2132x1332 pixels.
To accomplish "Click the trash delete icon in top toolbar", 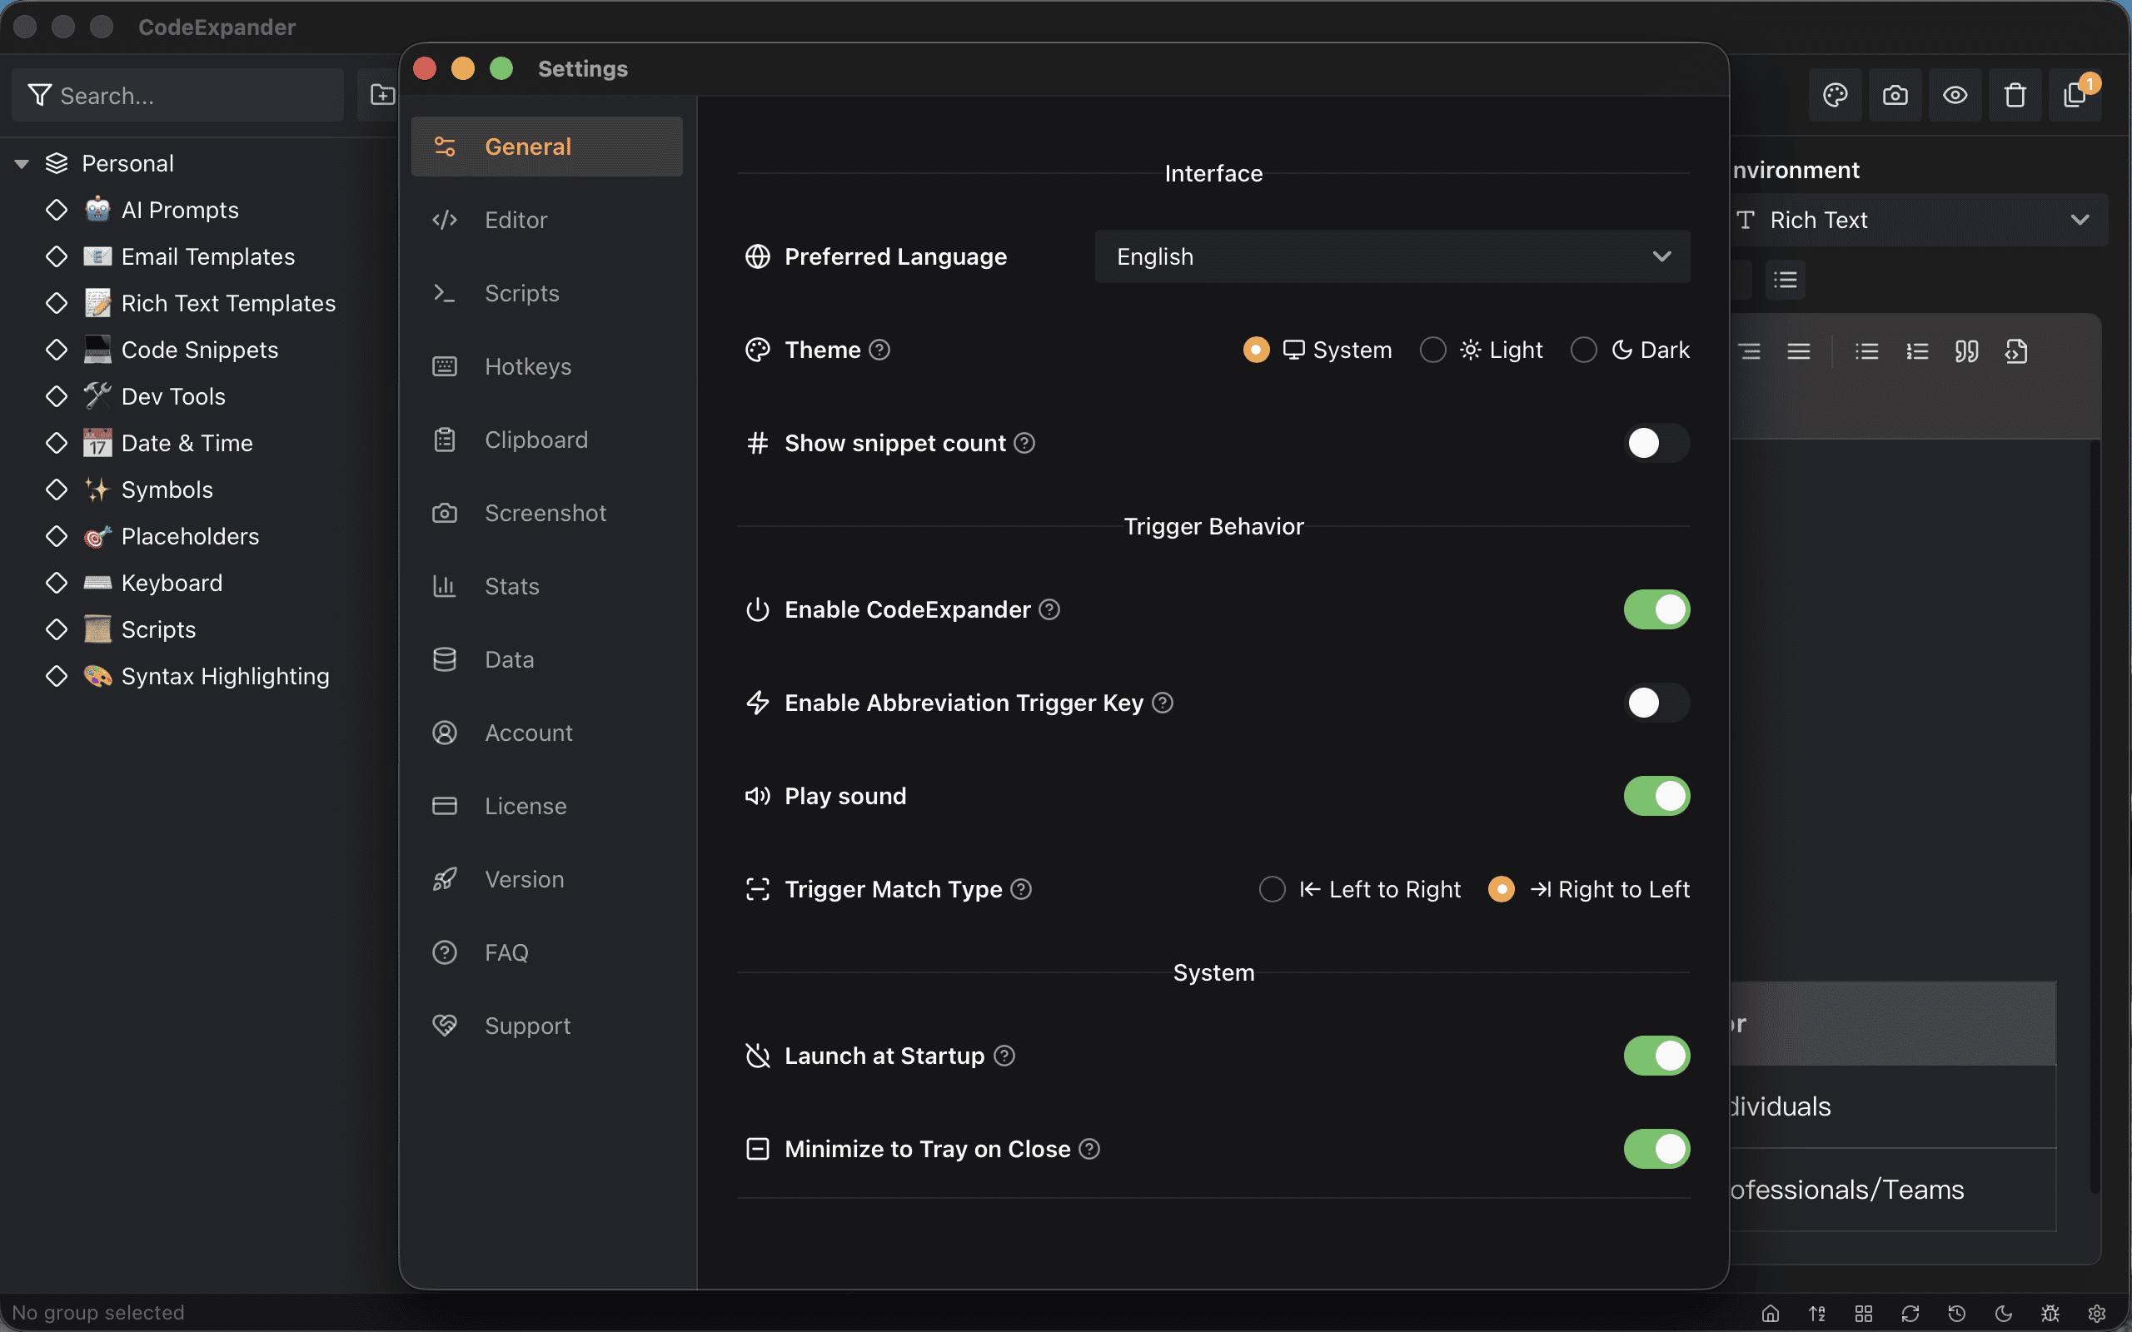I will tap(2015, 95).
